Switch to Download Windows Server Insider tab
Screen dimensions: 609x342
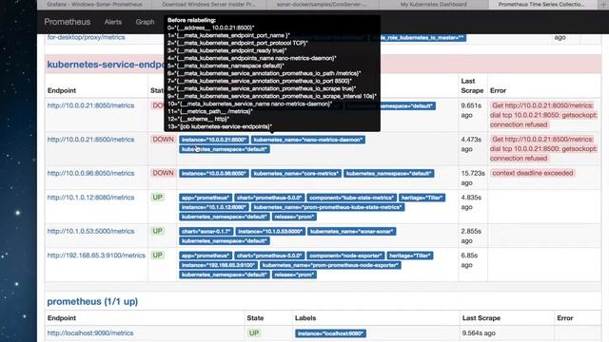pos(209,4)
